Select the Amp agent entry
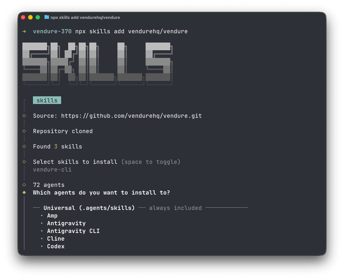Viewport: 344px width, 279px height. pos(52,216)
